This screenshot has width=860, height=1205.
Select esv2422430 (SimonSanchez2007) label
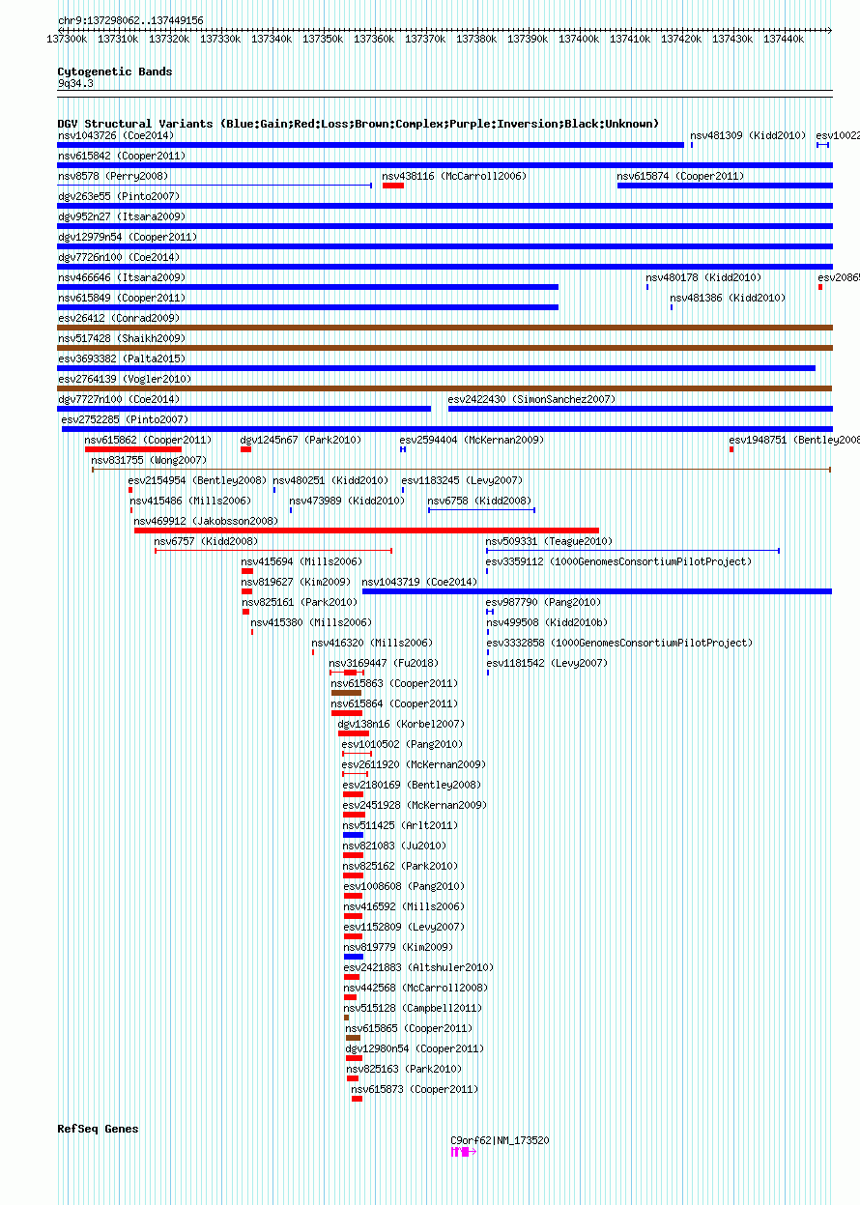[x=531, y=399]
